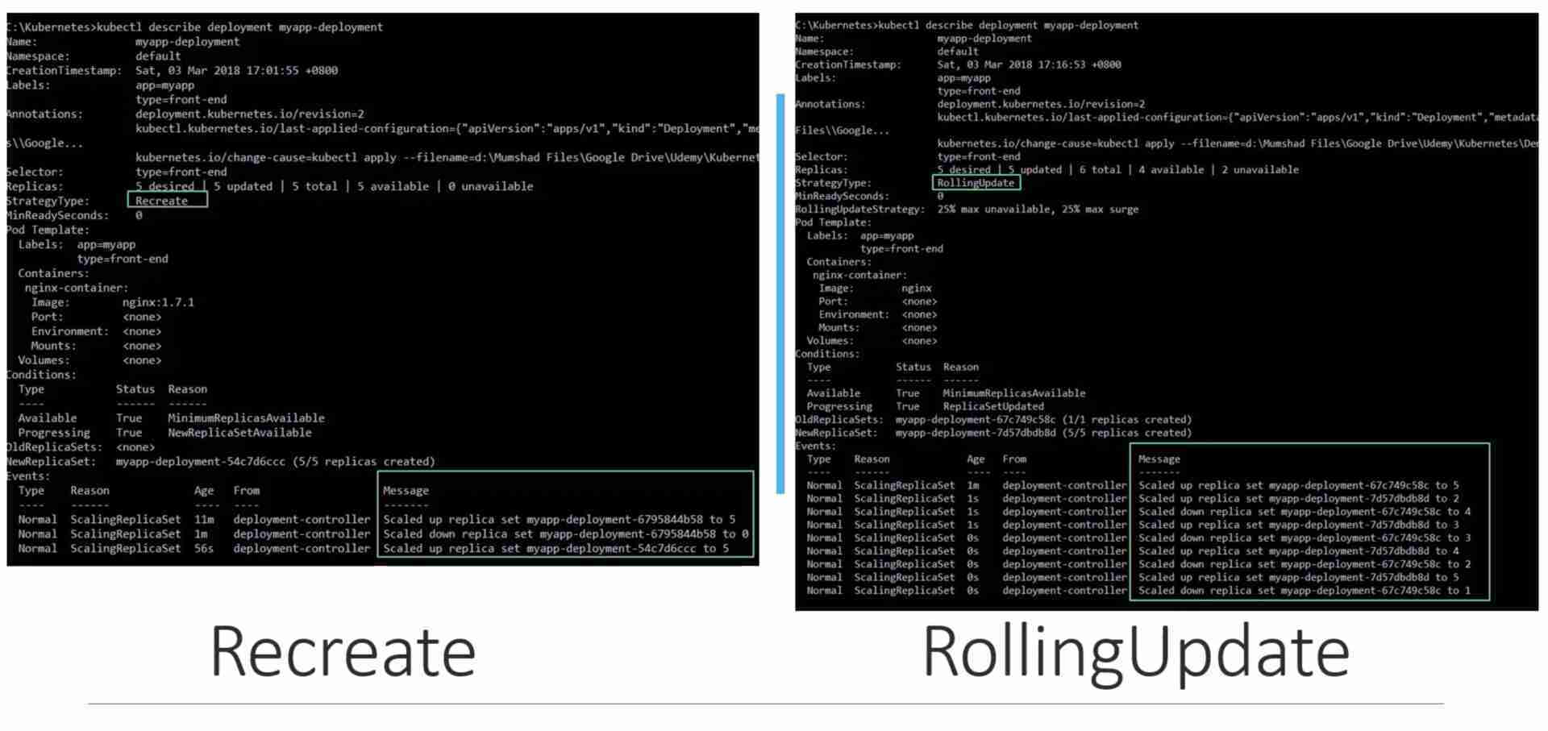
Task: Click '25% max unavailable, 25% max surge' text
Action: [x=1038, y=210]
